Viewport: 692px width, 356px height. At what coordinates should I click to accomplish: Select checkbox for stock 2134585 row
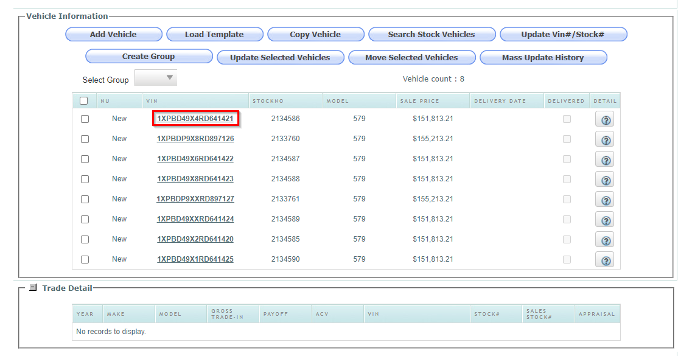click(85, 240)
